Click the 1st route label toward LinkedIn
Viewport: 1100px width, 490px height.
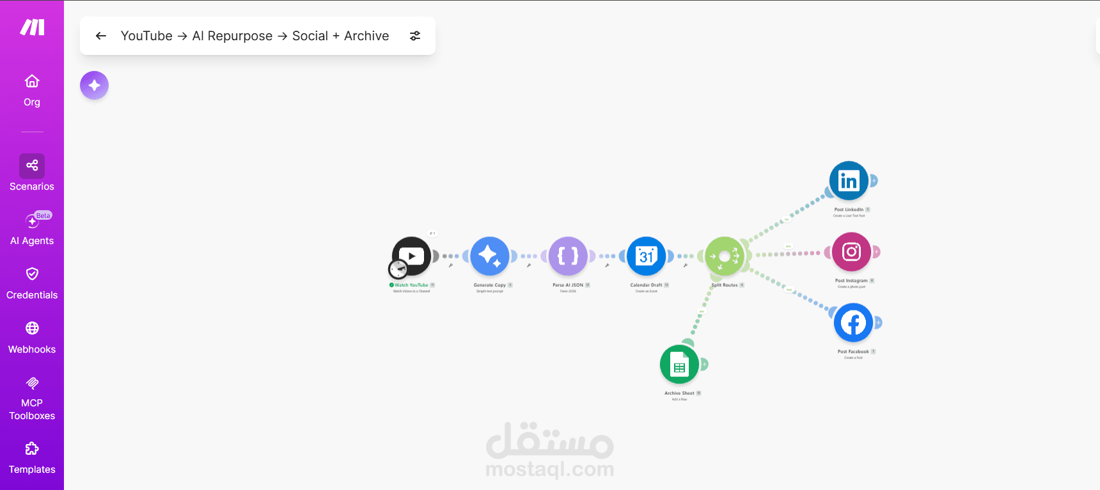coord(787,219)
